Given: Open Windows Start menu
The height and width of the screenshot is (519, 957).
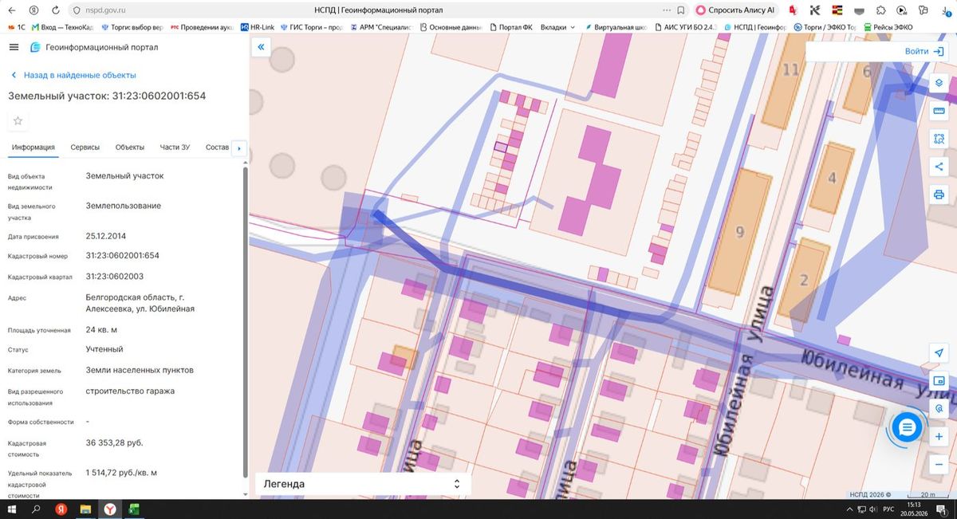Looking at the screenshot, I should tap(12, 509).
